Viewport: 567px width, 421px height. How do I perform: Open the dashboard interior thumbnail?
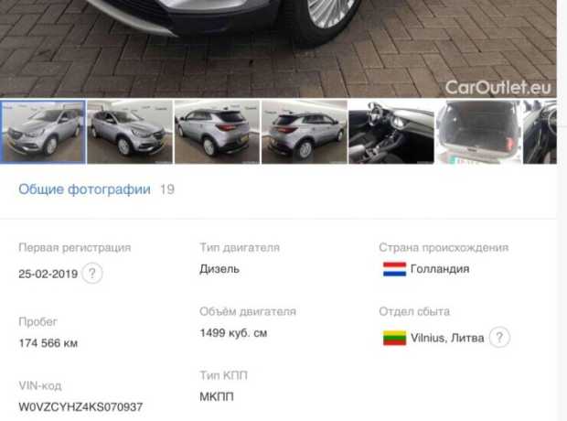pyautogui.click(x=391, y=132)
